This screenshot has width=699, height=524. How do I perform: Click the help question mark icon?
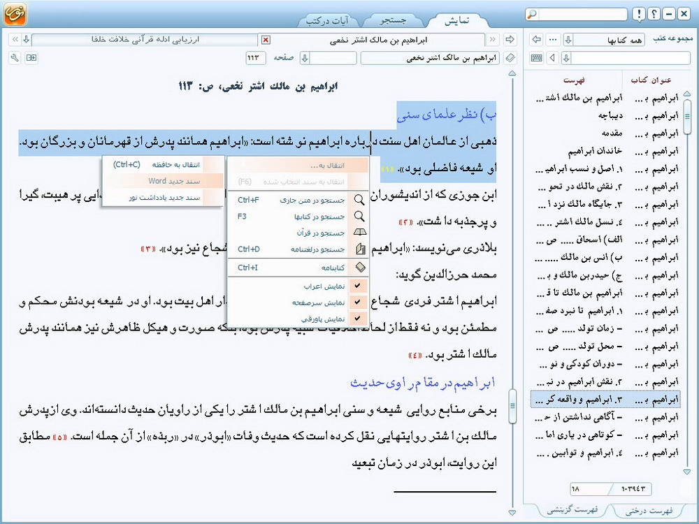pyautogui.click(x=654, y=14)
